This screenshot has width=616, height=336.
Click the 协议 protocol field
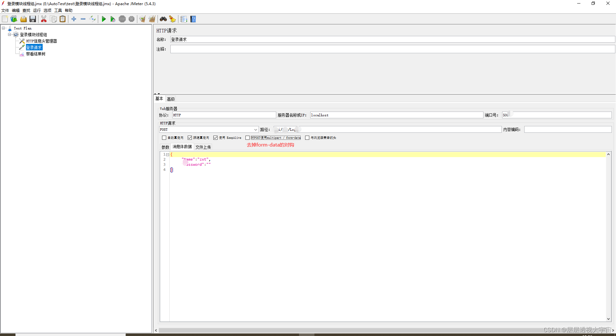pos(224,115)
